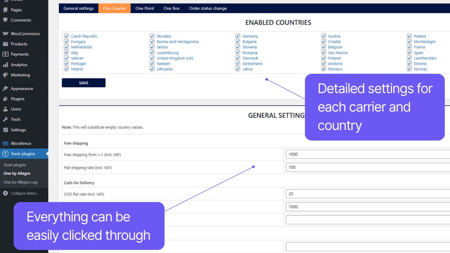Image resolution: width=450 pixels, height=253 pixels.
Task: Click the SAVE button
Action: click(x=83, y=83)
